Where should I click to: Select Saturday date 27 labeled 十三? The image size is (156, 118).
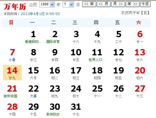coord(140,91)
